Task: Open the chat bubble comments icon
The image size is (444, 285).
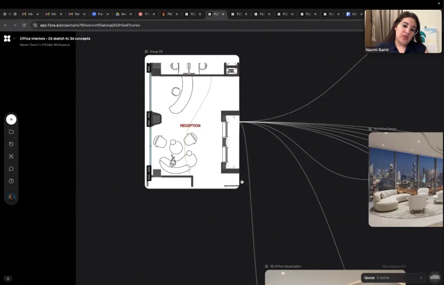Action: (11, 169)
